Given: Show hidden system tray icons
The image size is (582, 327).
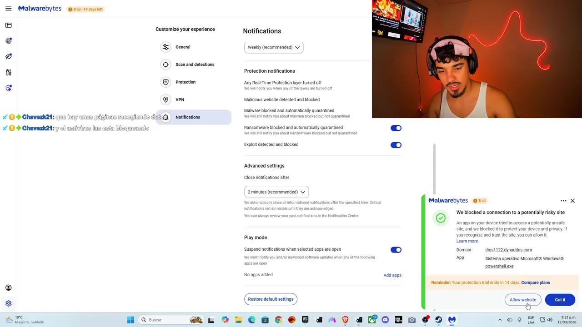Looking at the screenshot, I should click(x=500, y=320).
